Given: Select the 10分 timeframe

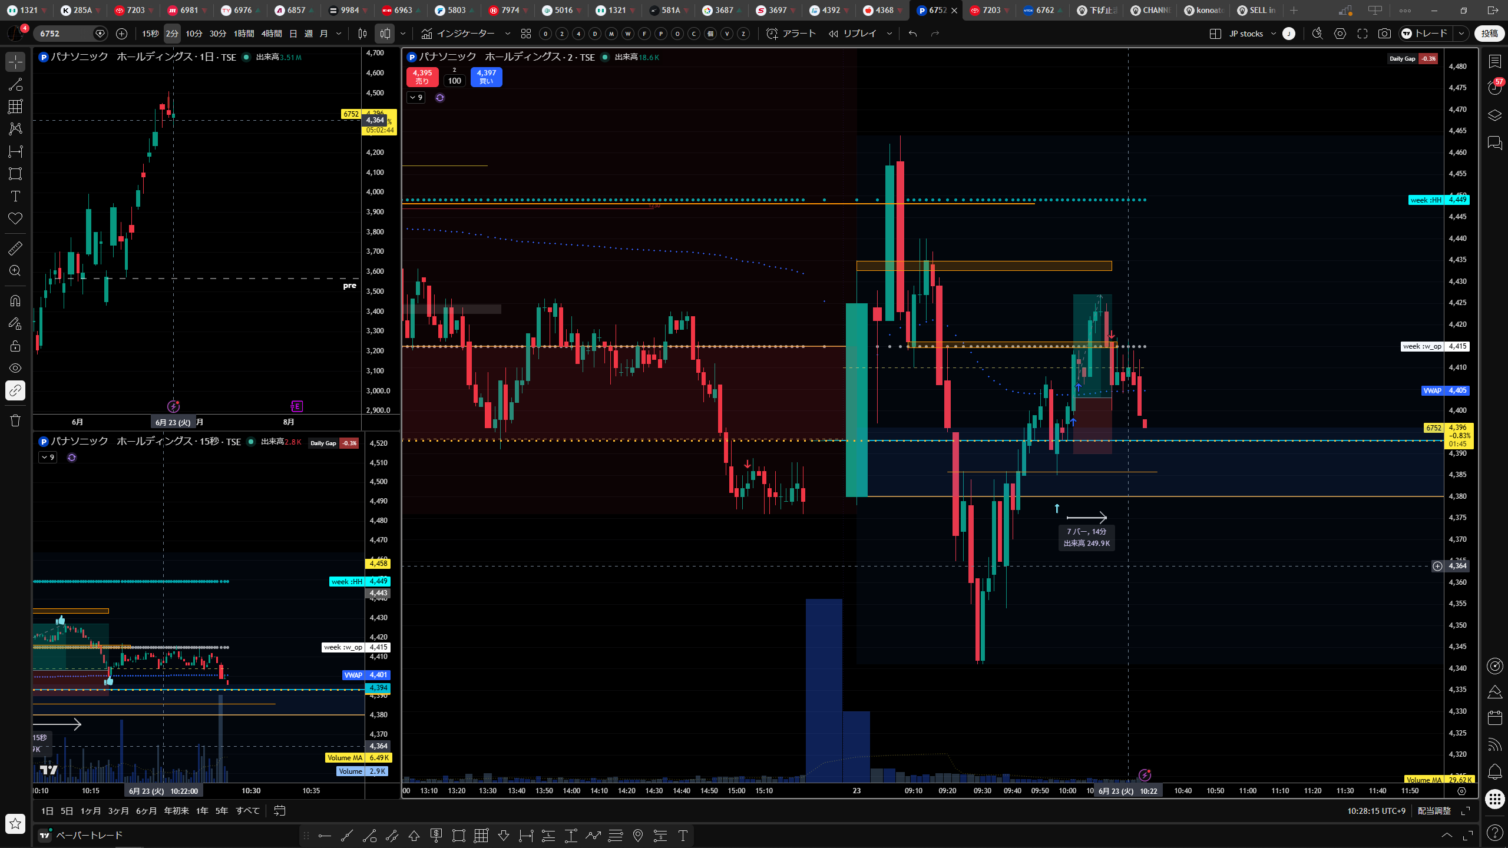Looking at the screenshot, I should coord(194,34).
